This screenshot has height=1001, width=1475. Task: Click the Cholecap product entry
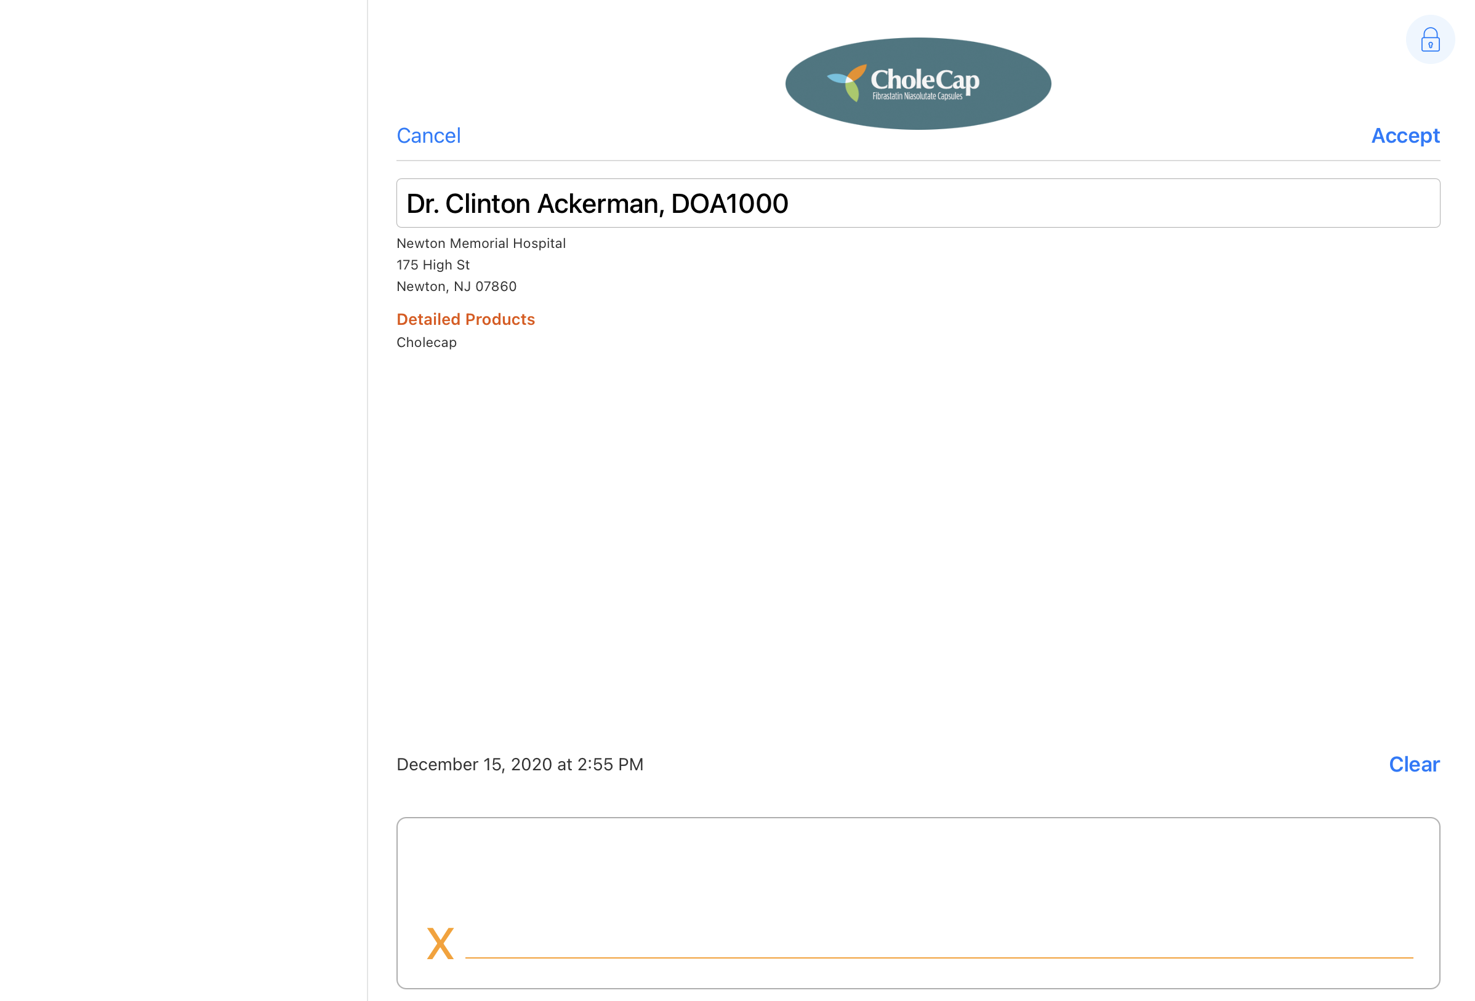click(x=427, y=343)
